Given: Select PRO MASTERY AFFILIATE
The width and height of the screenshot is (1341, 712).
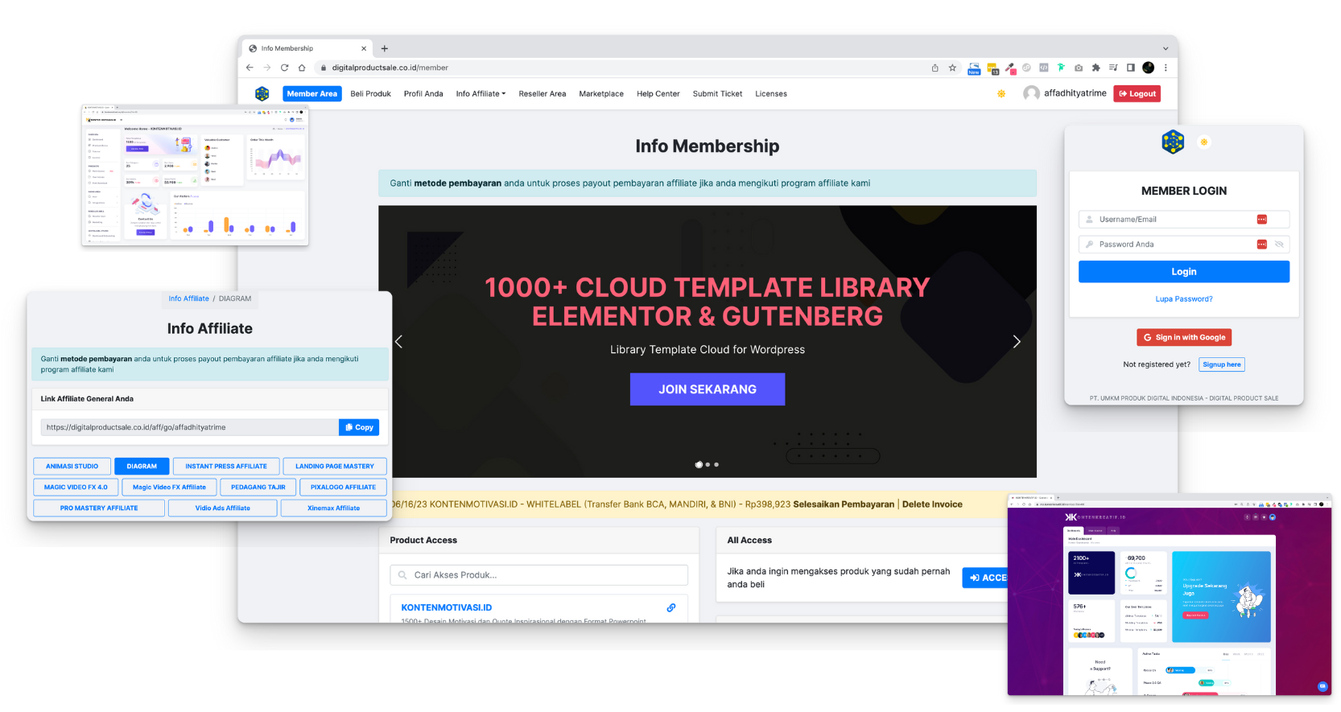Looking at the screenshot, I should [99, 508].
